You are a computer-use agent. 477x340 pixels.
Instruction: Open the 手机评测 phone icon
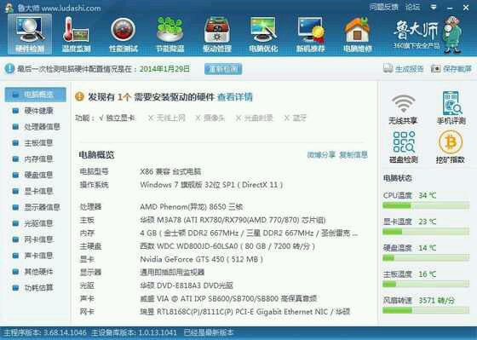coord(451,107)
